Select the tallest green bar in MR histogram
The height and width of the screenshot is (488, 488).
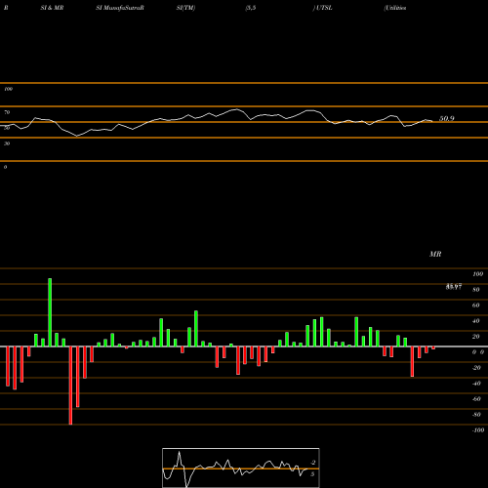(x=50, y=312)
